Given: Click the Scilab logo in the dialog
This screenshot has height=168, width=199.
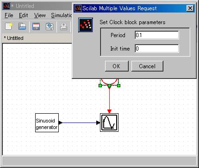Looking at the screenshot, I should 86,25.
